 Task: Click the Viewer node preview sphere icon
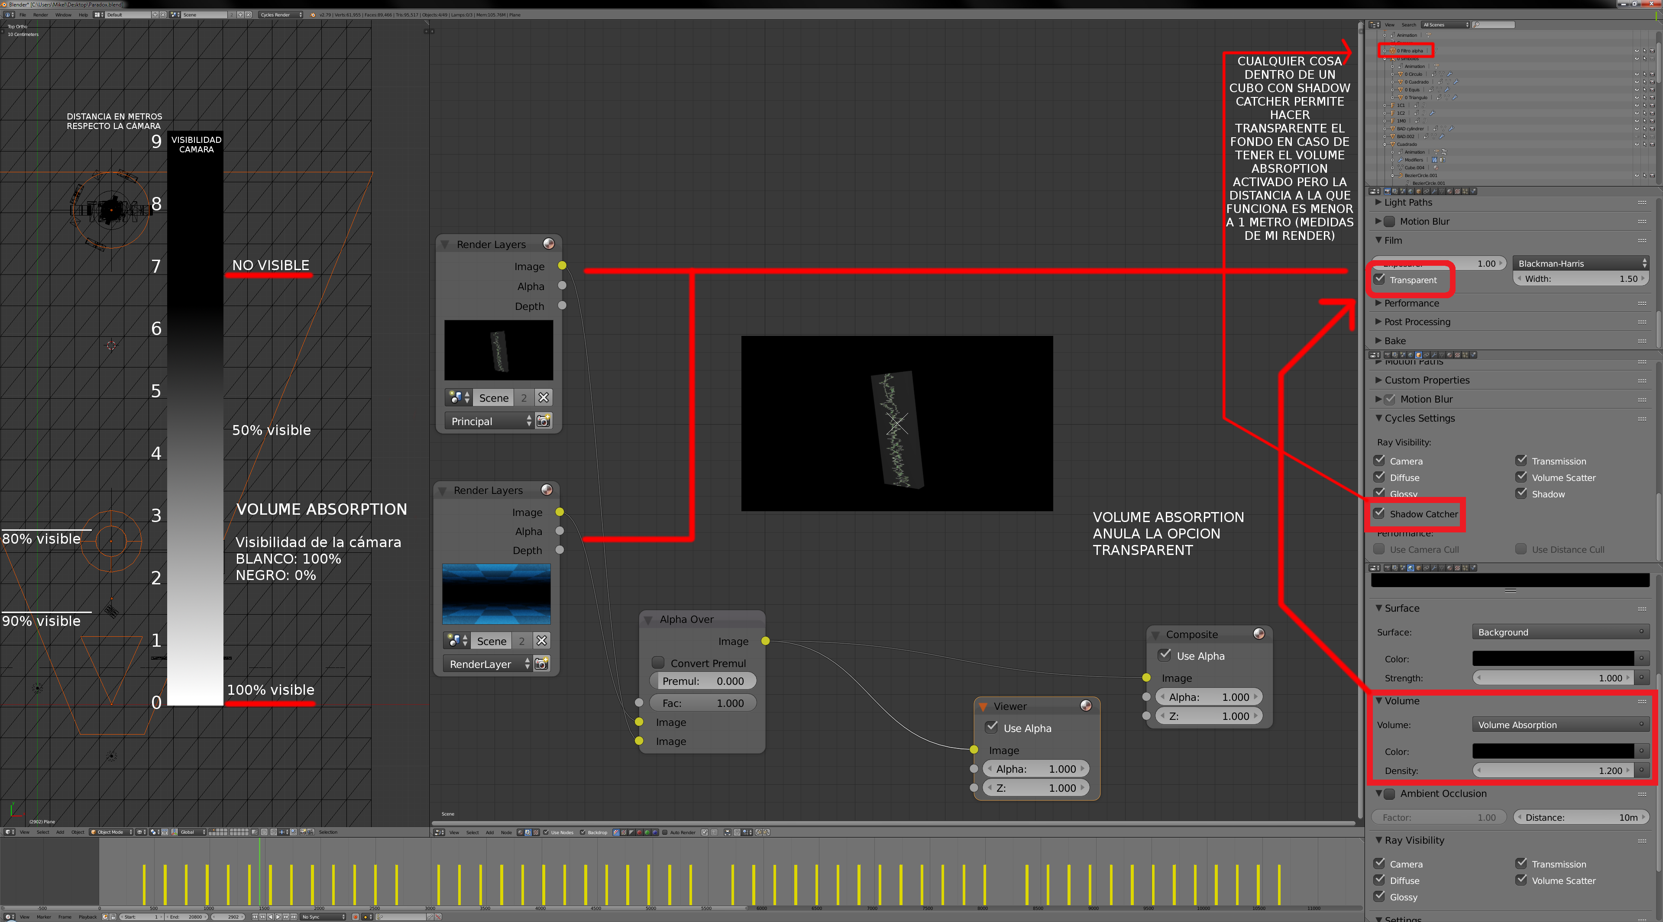coord(1086,706)
